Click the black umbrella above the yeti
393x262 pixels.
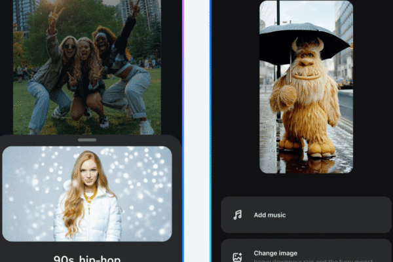tap(305, 41)
